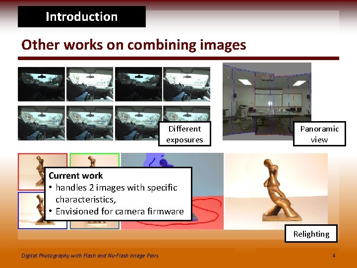357x268 pixels.
Task: Select footer text "Digital Photography with Flash and No-Flash Image Pairs"
Action: (x=90, y=256)
